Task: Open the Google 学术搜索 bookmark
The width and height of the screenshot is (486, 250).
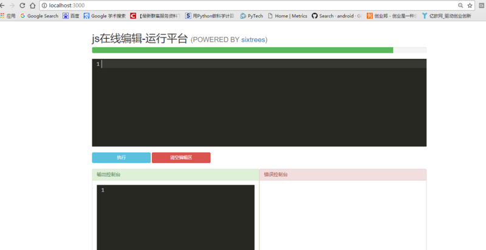Action: 104,16
